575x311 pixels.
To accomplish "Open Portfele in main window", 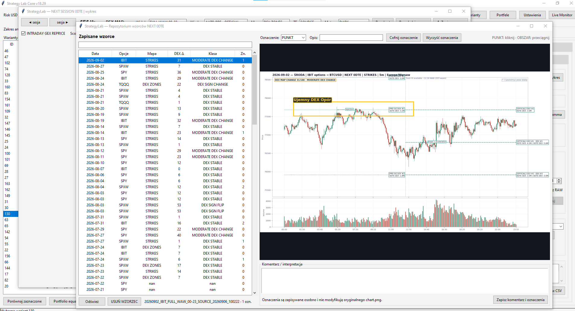I will (503, 15).
